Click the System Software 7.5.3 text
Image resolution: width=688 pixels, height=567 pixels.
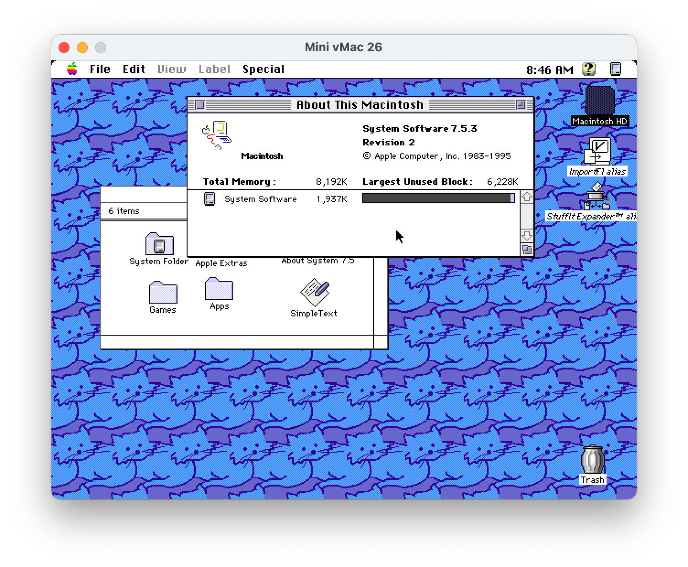(420, 128)
